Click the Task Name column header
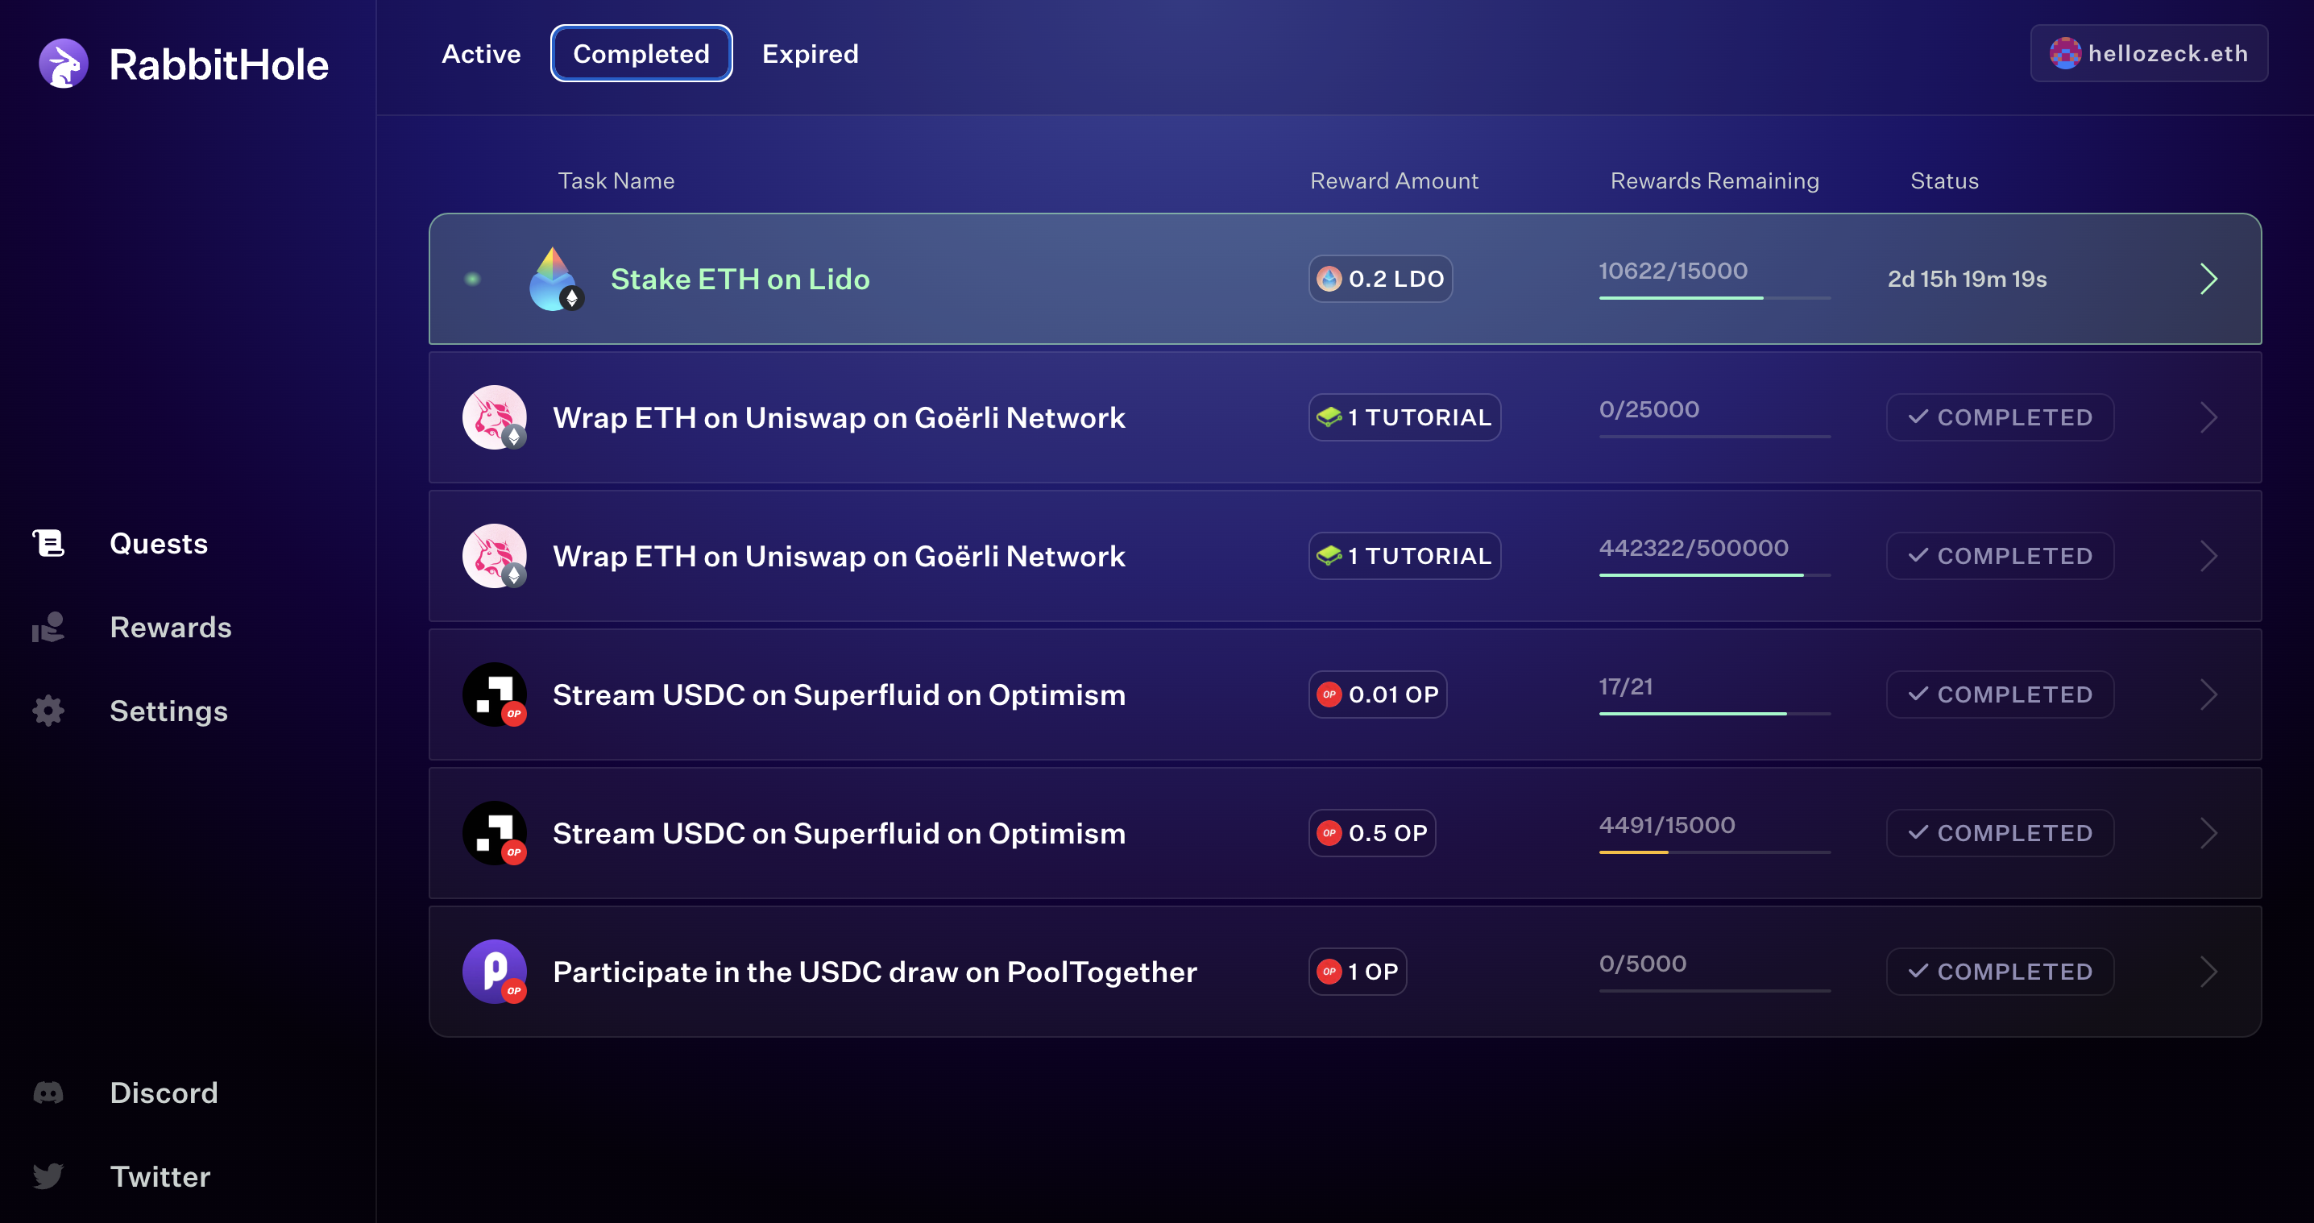The width and height of the screenshot is (2314, 1223). pyautogui.click(x=616, y=180)
